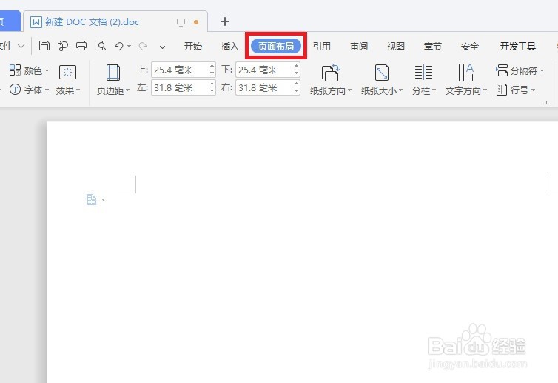Open the 颜色 theme colors dropdown
Screen dimensions: 558x383
click(x=29, y=70)
